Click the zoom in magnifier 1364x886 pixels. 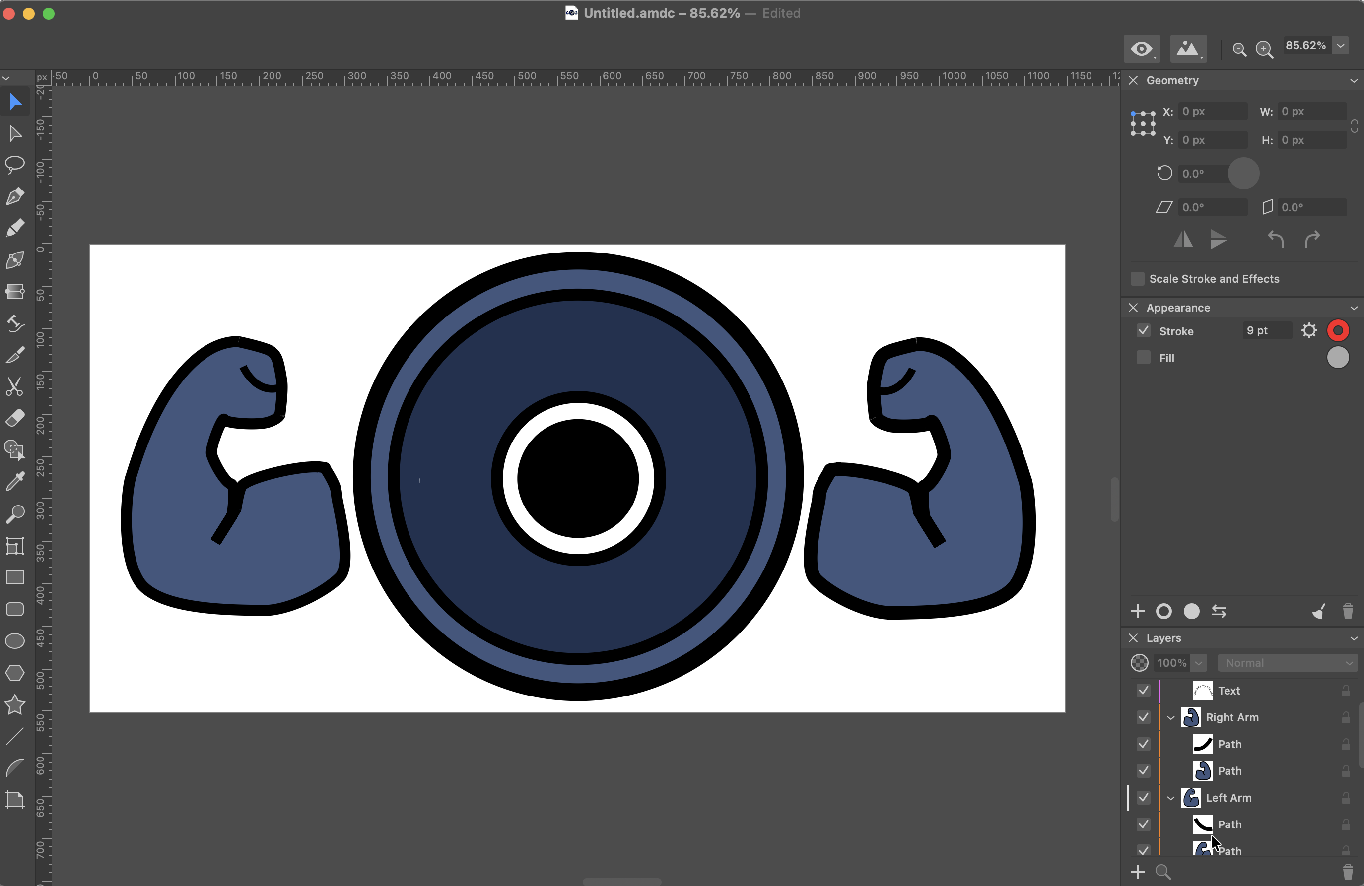click(x=1264, y=50)
